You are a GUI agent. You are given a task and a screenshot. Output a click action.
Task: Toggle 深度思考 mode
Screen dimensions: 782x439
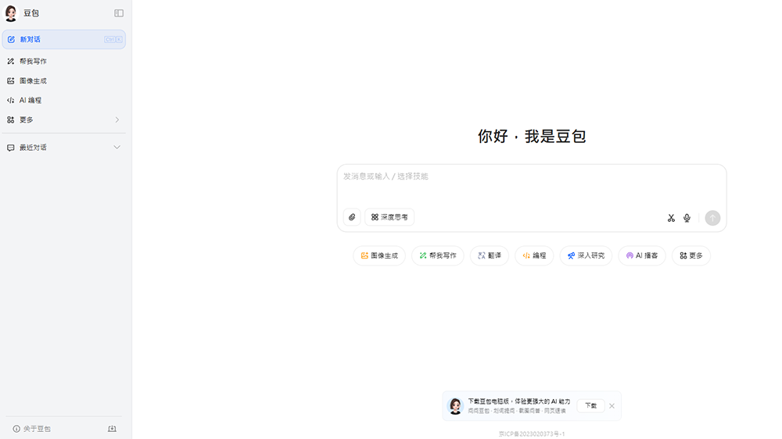389,217
